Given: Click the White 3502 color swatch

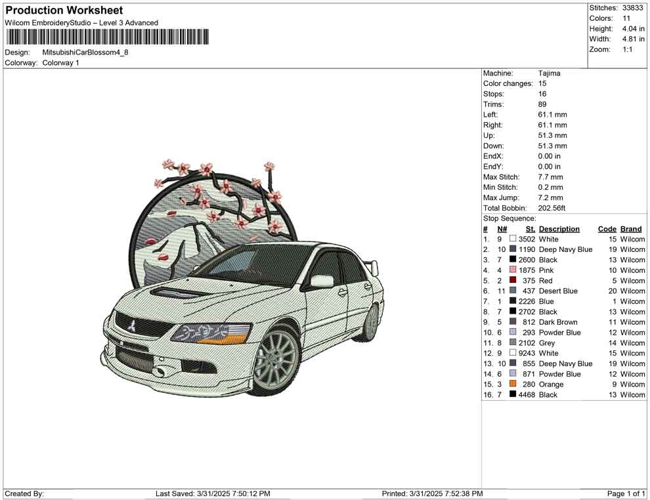Looking at the screenshot, I should (513, 239).
